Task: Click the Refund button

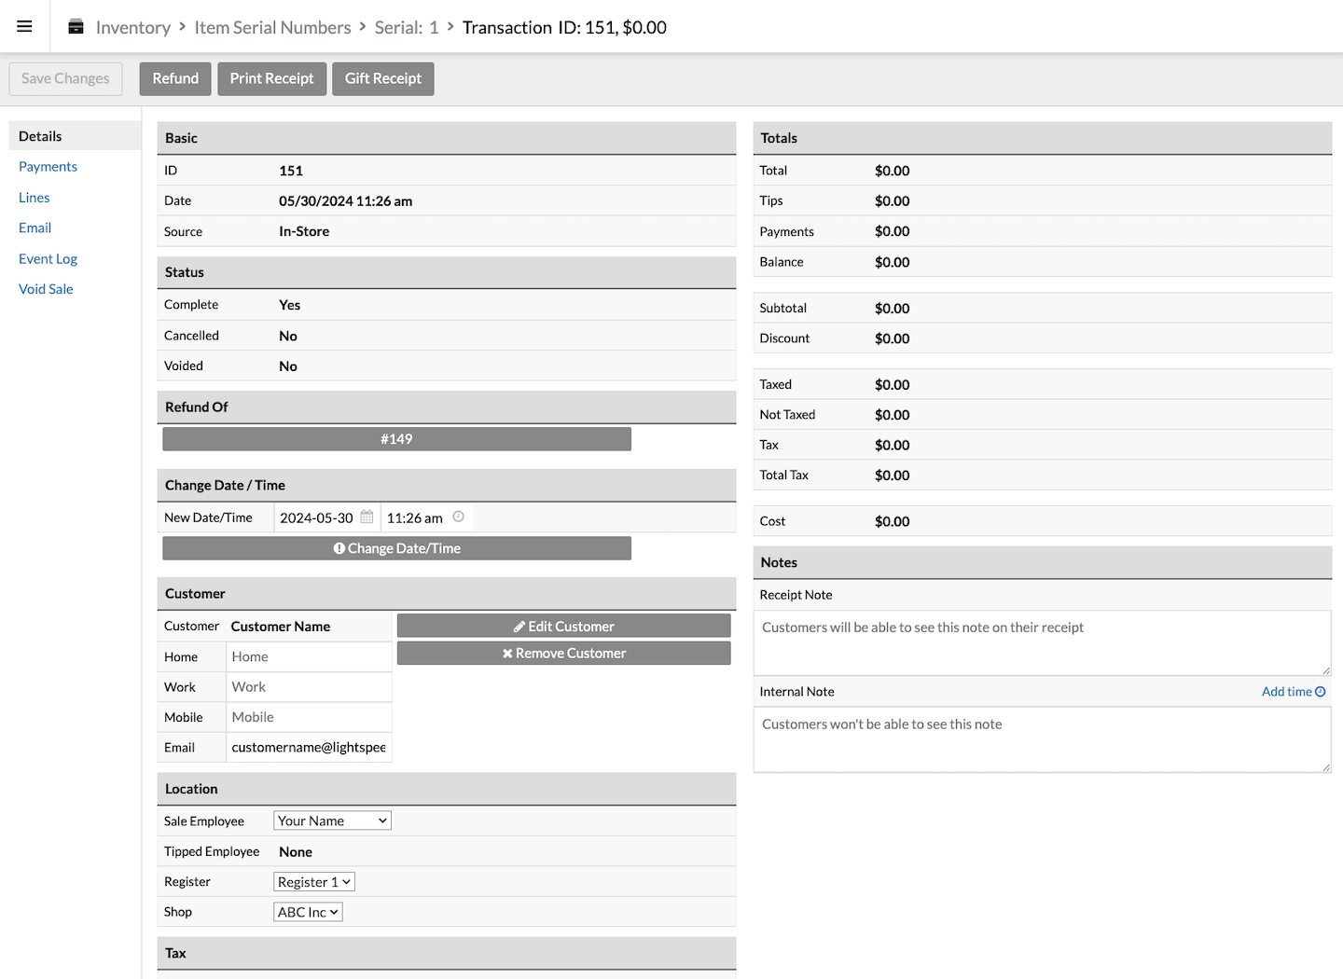Action: tap(175, 78)
